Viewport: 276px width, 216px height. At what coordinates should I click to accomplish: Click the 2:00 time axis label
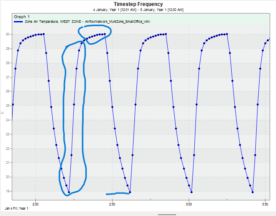[x=35, y=204]
